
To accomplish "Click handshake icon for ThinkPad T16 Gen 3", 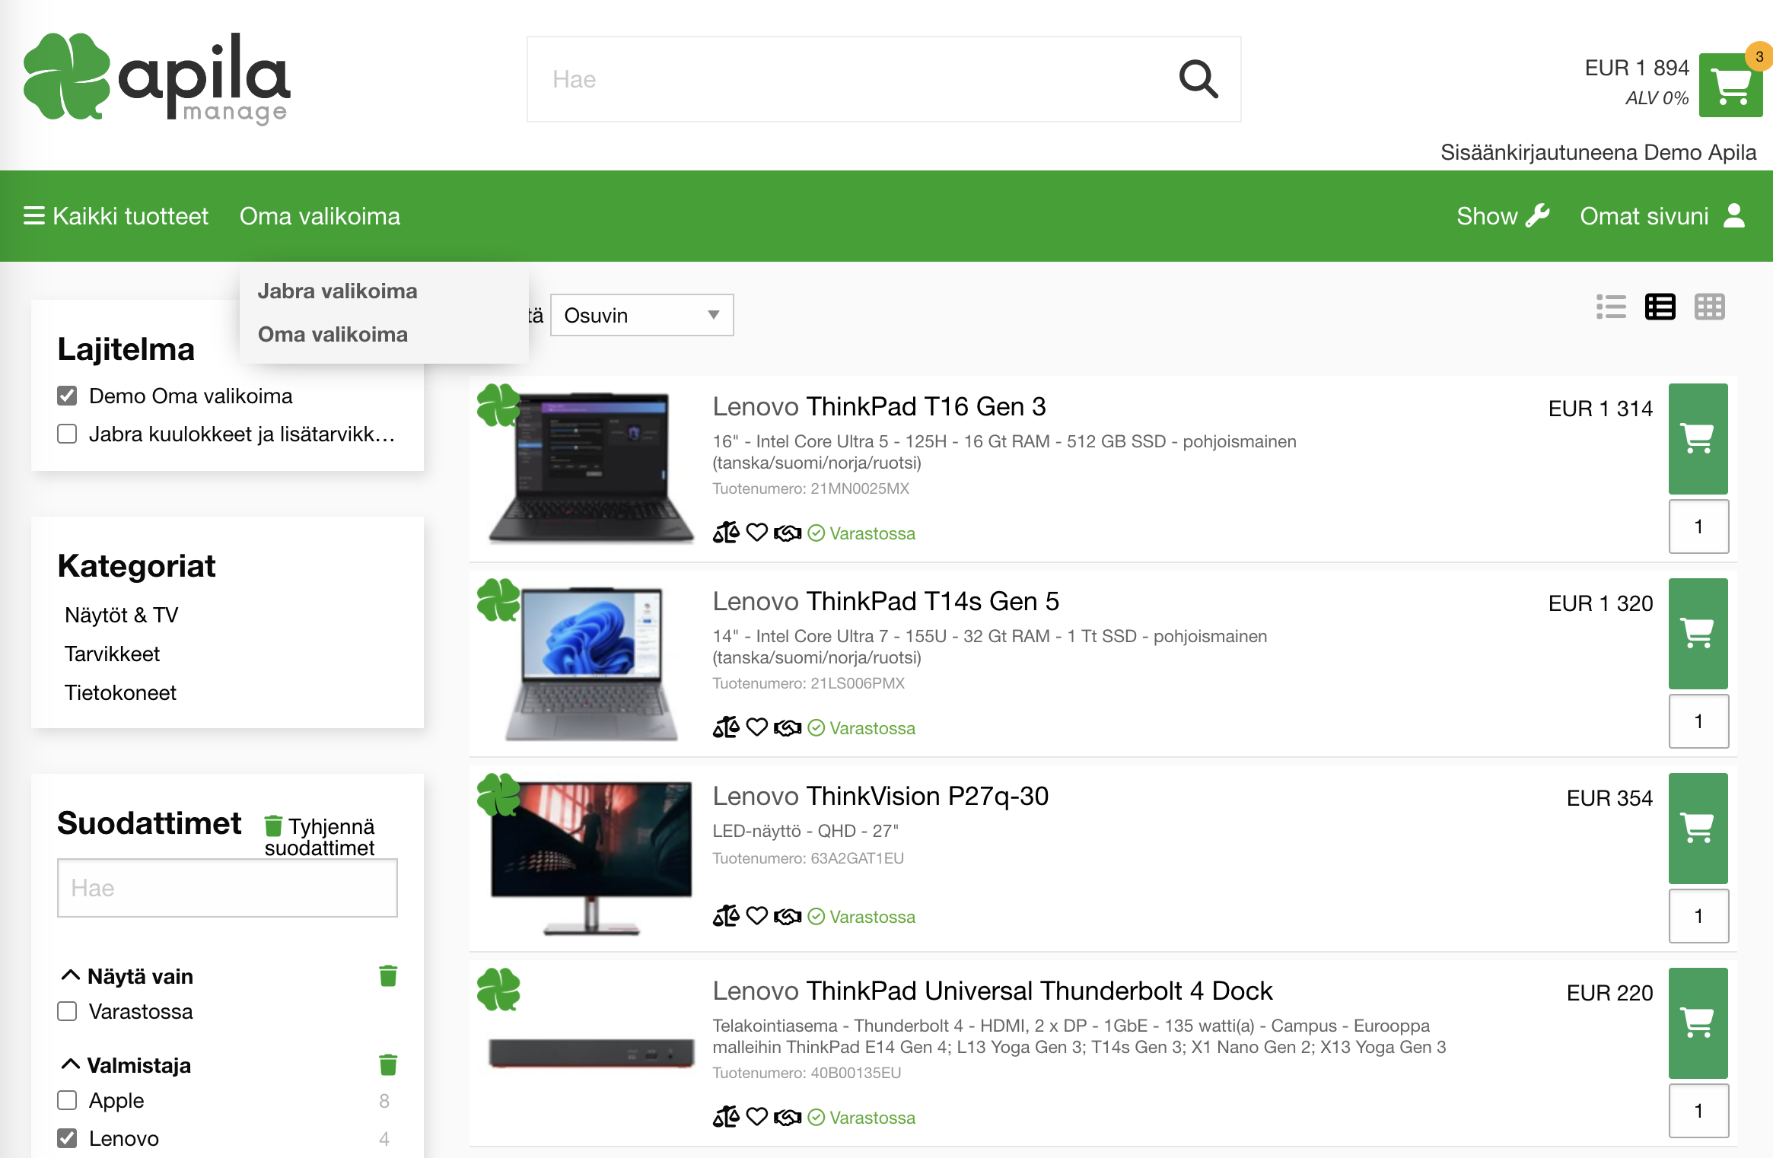I will point(788,533).
